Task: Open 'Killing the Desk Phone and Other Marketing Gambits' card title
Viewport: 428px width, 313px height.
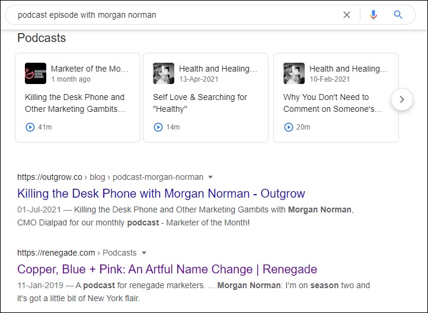Action: [x=75, y=103]
